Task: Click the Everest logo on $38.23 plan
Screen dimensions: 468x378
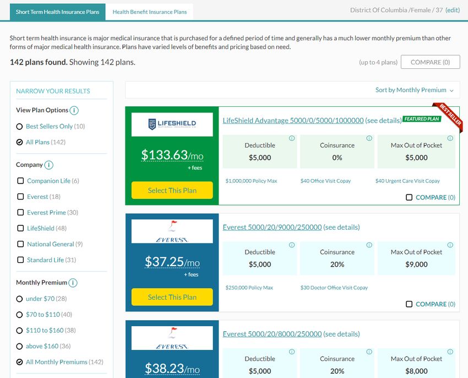Action: coord(172,338)
